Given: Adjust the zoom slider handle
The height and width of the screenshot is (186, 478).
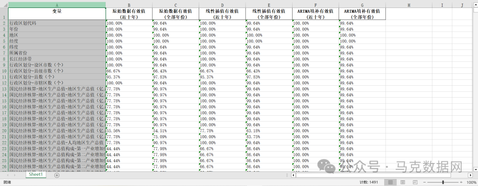Looking at the screenshot, I should pos(443,182).
